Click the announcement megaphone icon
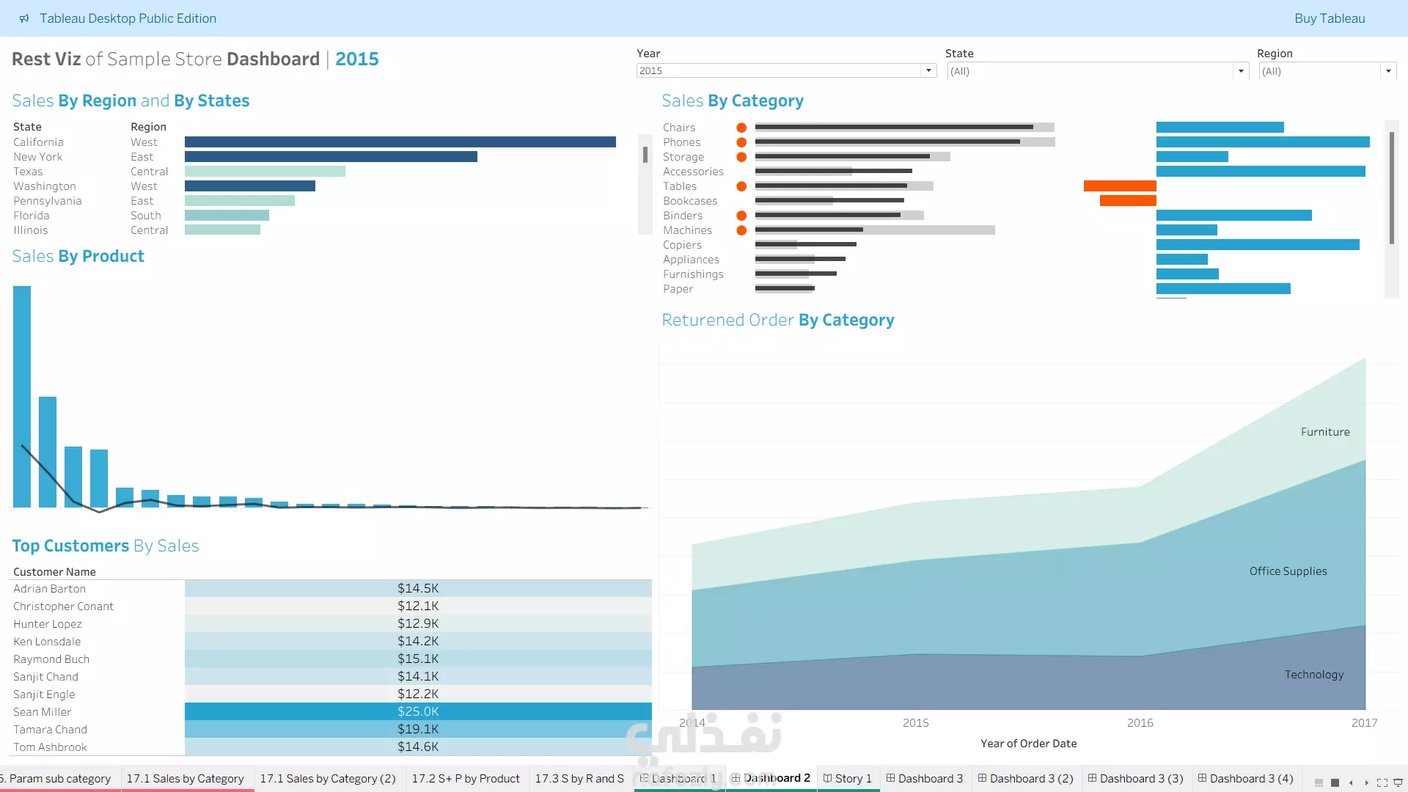 coord(24,18)
